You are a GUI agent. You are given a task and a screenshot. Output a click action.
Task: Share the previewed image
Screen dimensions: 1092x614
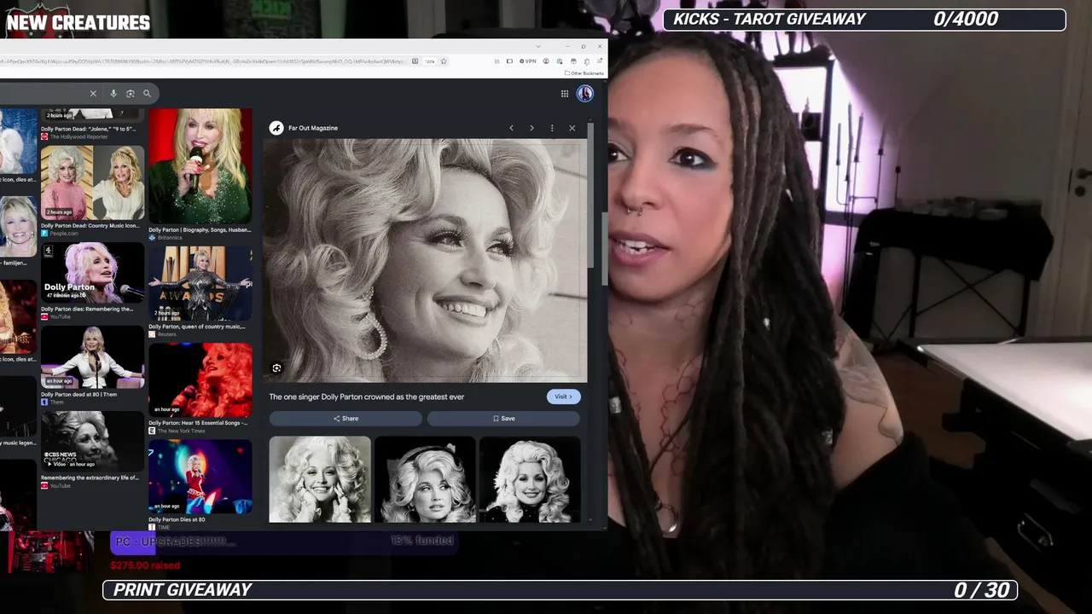[x=346, y=419]
